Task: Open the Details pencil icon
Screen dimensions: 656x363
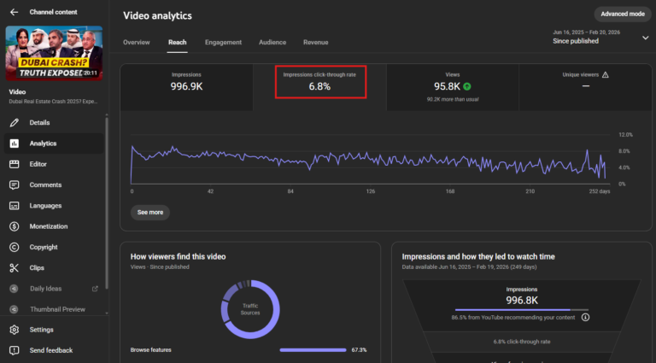Action: 14,123
